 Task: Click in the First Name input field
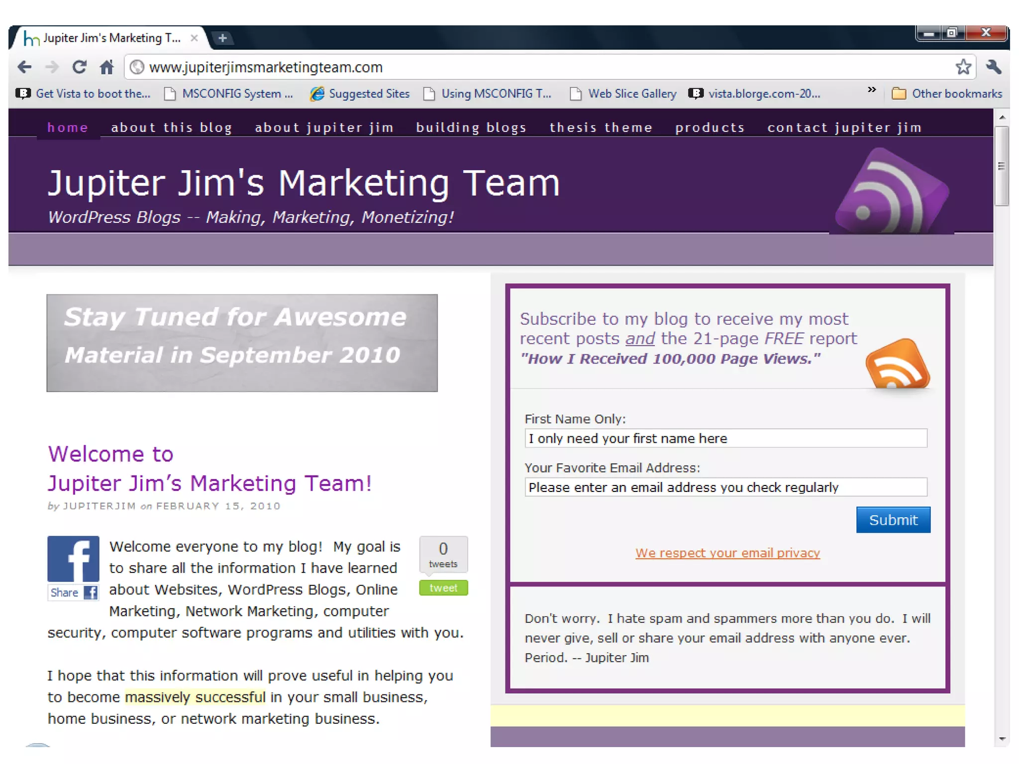coord(725,438)
